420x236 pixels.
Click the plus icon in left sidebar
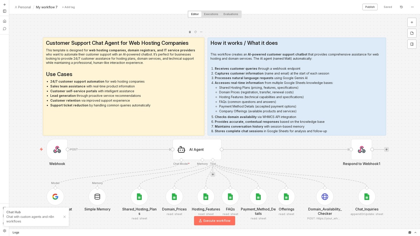point(5,5)
